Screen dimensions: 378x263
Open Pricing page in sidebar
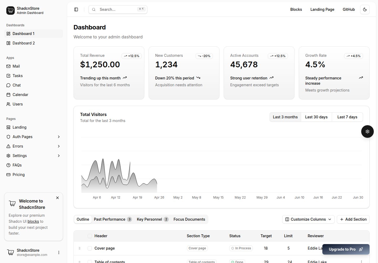[x=34, y=175]
